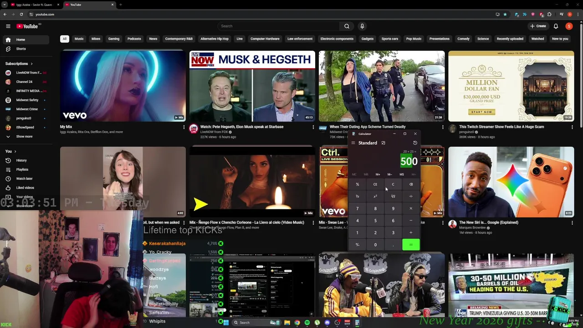583x328 pixels.
Task: Click the search magnifier button
Action: click(x=347, y=26)
